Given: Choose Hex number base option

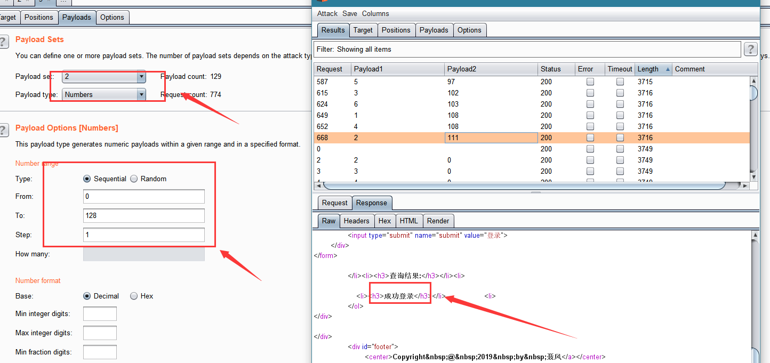Looking at the screenshot, I should coord(134,296).
